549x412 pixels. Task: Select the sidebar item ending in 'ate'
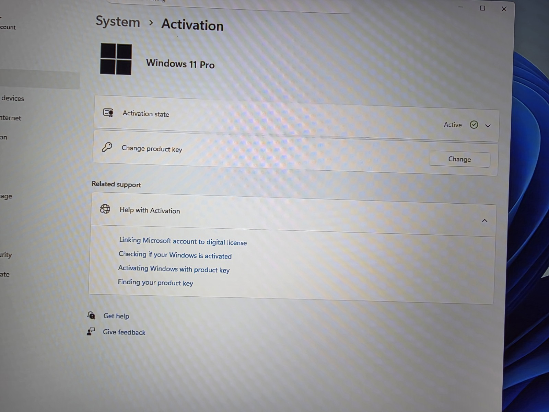point(5,274)
